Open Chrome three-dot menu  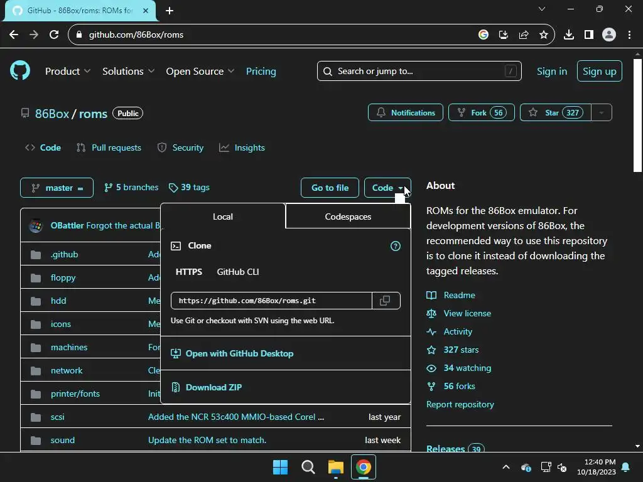(629, 35)
